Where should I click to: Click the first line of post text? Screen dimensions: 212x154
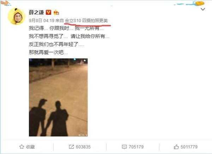pos(66,28)
